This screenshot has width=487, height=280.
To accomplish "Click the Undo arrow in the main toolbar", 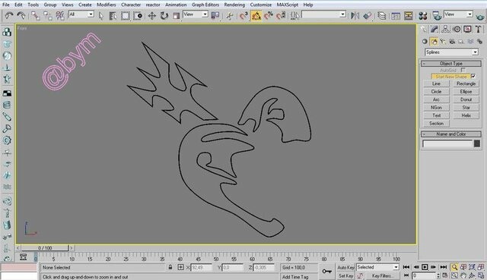I will click(8, 15).
